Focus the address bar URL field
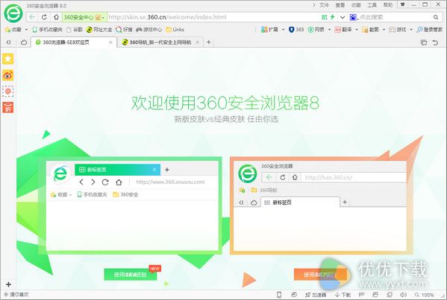 (x=214, y=17)
